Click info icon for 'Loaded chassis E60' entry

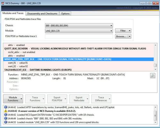click(x=5, y=118)
